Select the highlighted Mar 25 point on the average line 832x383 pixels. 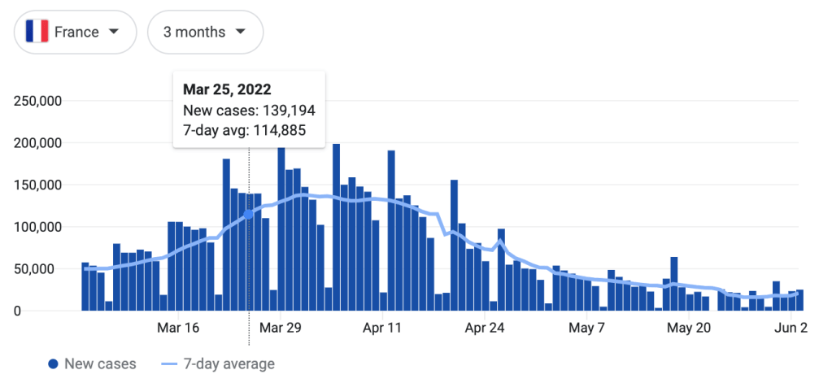click(249, 214)
